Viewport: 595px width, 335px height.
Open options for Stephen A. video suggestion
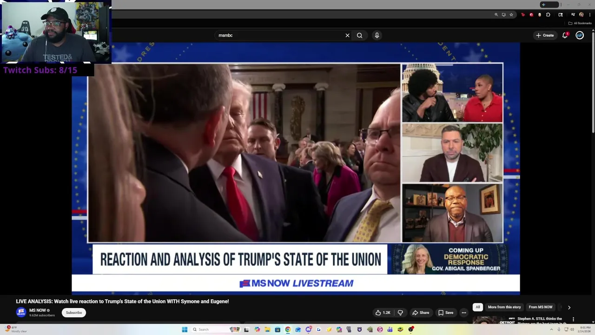pyautogui.click(x=573, y=319)
